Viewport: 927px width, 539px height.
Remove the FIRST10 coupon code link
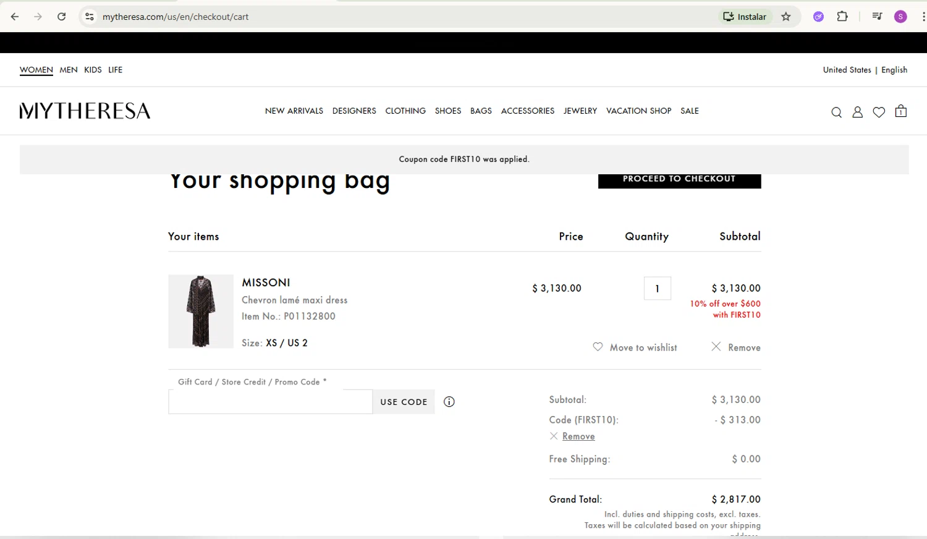point(578,436)
